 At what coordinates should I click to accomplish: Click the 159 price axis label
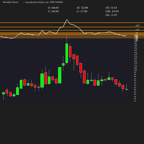[136, 46]
